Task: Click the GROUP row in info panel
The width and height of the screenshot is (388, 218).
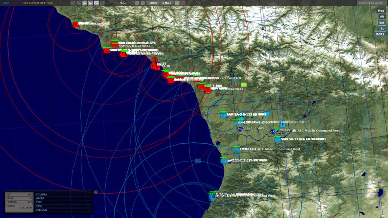Action: click(x=63, y=198)
